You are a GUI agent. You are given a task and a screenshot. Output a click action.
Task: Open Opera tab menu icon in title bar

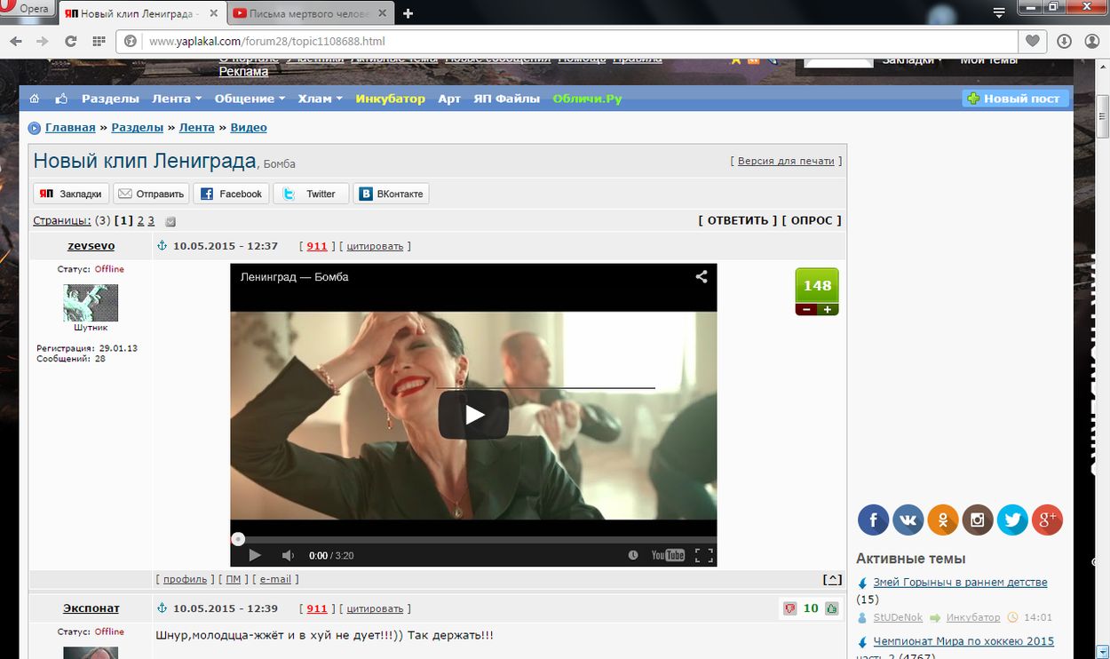[999, 12]
